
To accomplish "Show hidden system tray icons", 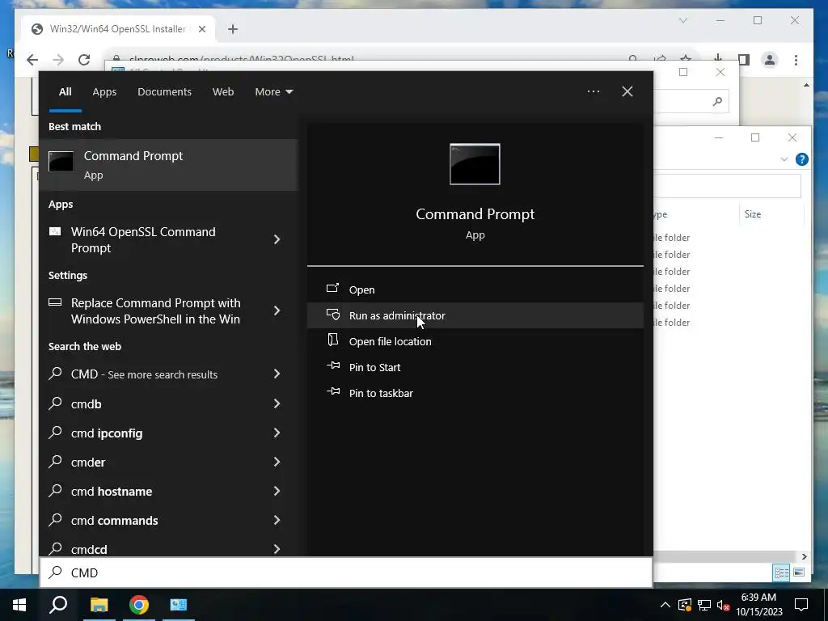I will pyautogui.click(x=665, y=605).
